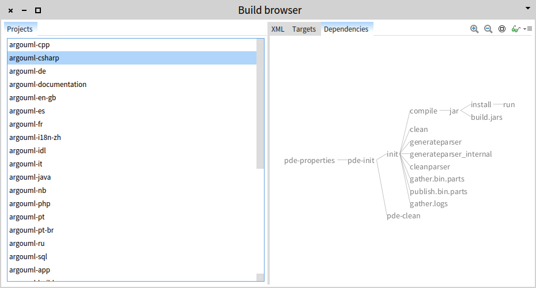Switch to the Targets tab
This screenshot has width=536, height=288.
(x=304, y=29)
